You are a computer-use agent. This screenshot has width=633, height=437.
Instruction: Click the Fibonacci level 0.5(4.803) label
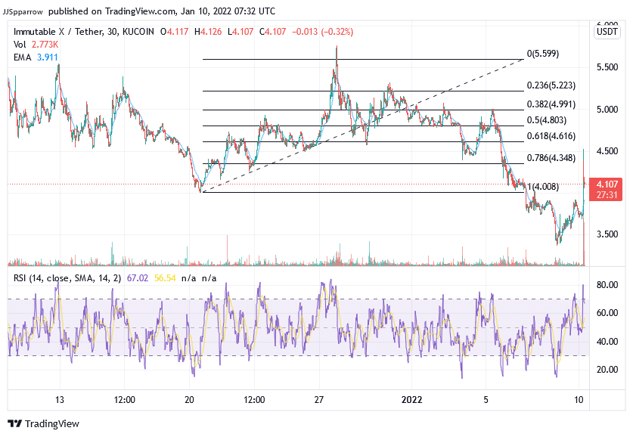547,120
